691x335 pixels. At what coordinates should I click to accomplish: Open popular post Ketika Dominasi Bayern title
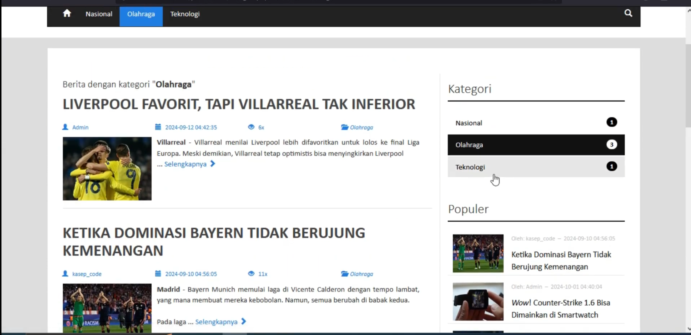(x=561, y=260)
